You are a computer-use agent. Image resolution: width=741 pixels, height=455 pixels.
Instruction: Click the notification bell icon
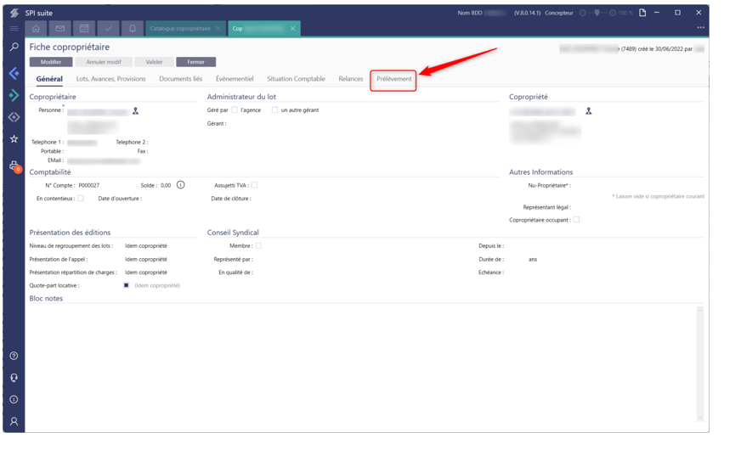pyautogui.click(x=133, y=28)
